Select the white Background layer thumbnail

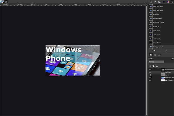tap(163, 80)
